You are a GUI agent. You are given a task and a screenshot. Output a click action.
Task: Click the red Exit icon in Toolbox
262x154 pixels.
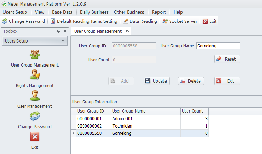pyautogui.click(x=35, y=137)
